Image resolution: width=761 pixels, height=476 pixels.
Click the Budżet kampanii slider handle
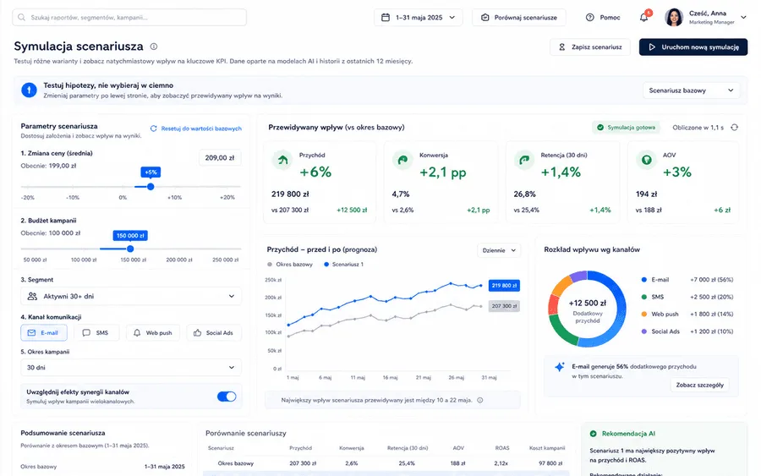pos(130,249)
